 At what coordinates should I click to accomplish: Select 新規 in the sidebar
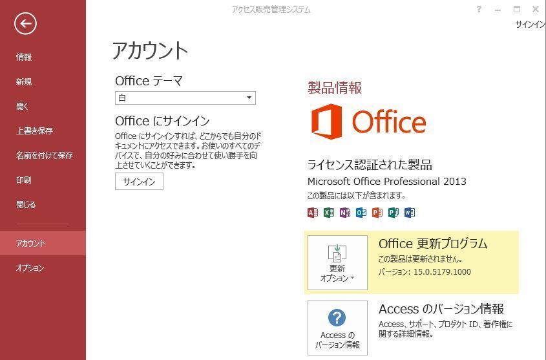click(24, 81)
